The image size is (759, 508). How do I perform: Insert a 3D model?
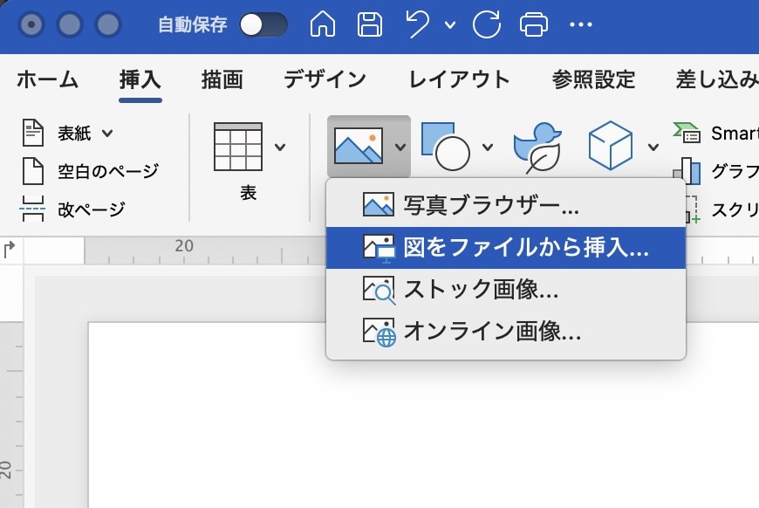coord(611,145)
